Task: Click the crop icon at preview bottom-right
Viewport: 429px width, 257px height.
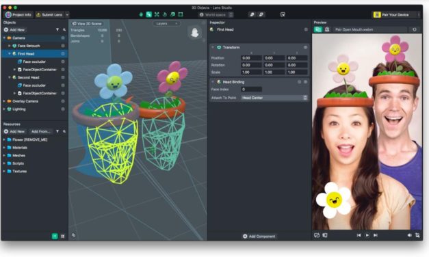Action: (x=417, y=235)
